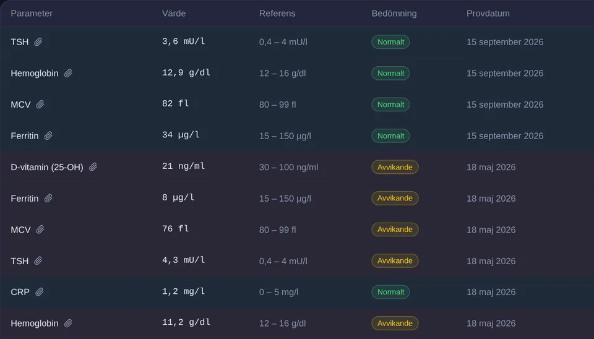Open attachment icon for TSH 3,6 mU/l row

(38, 42)
